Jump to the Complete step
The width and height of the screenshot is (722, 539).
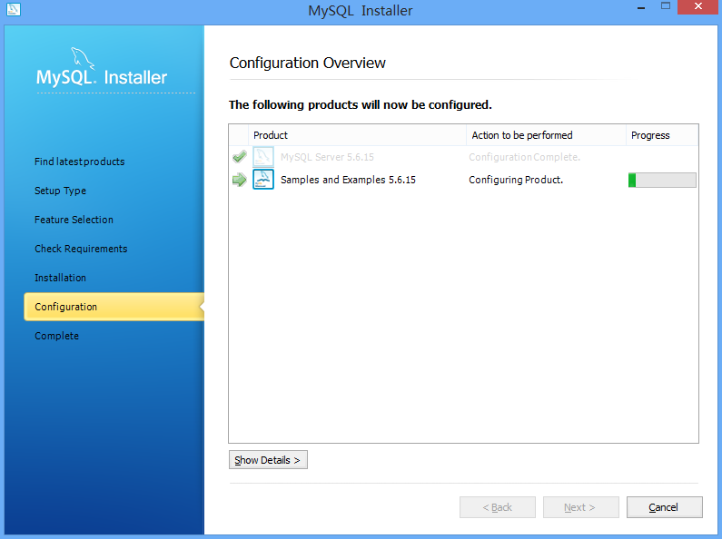coord(56,336)
